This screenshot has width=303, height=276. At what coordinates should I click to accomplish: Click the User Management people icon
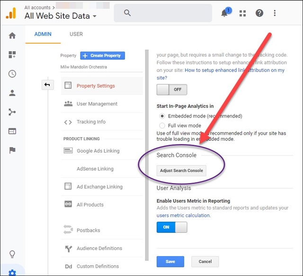[68, 104]
